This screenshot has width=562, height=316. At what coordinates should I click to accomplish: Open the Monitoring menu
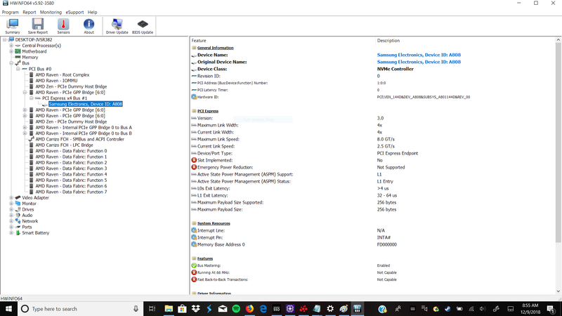51,12
